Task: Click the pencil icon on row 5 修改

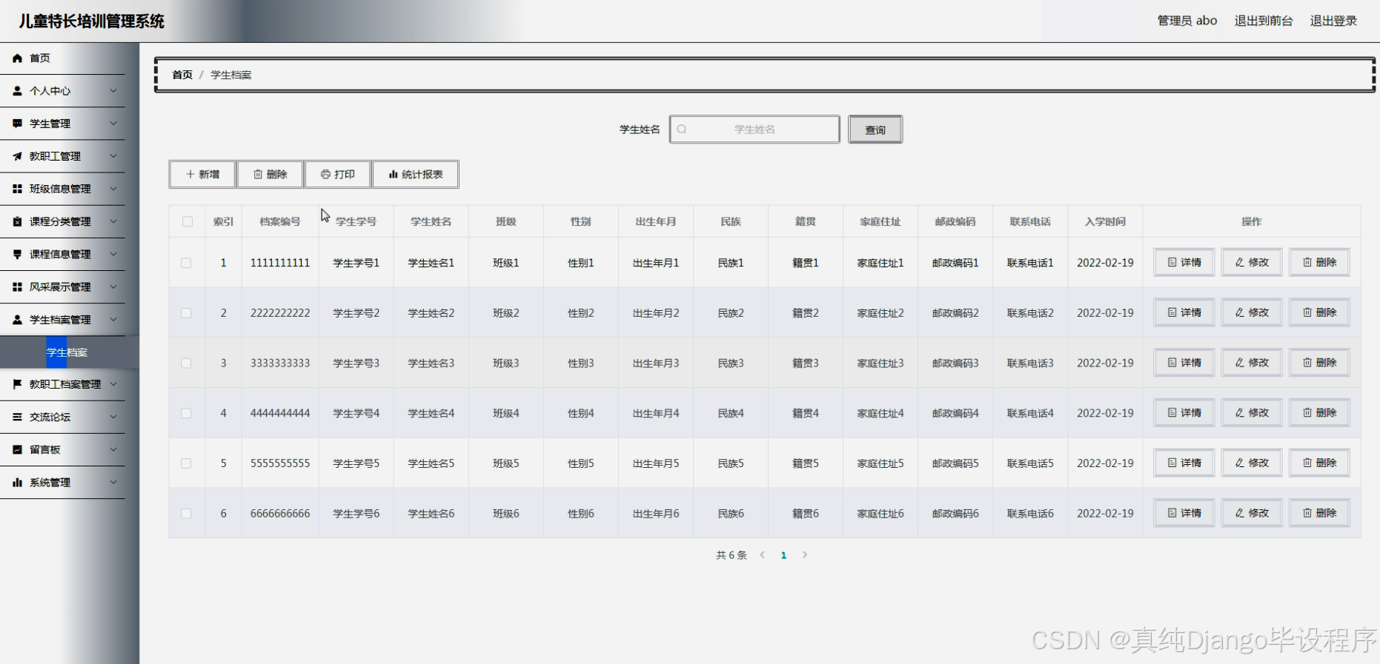Action: point(1240,463)
